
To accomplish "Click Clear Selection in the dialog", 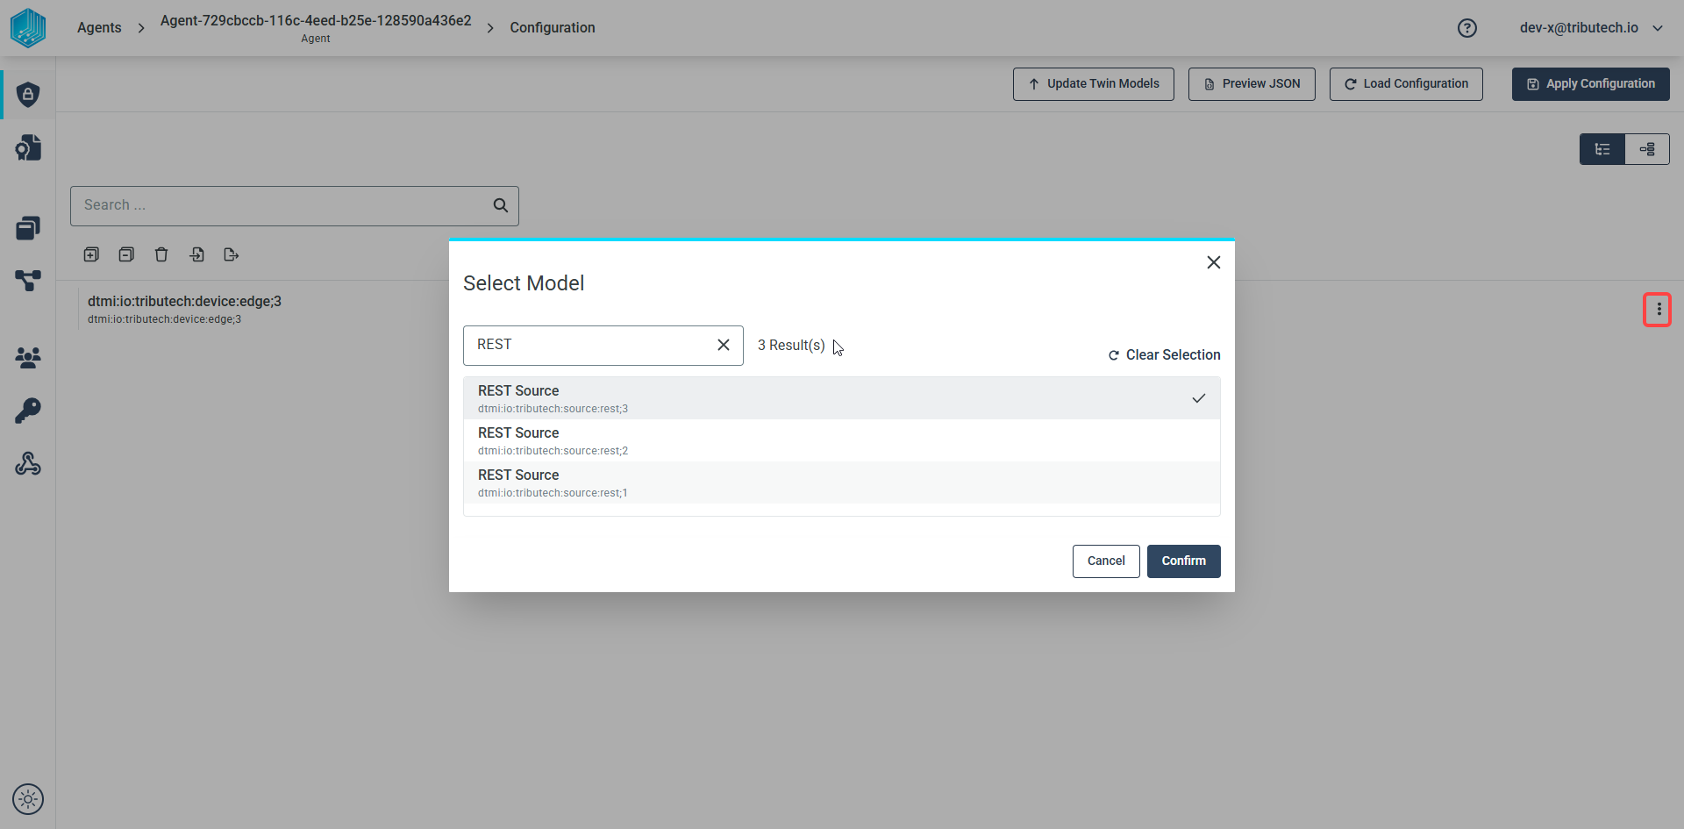I will [1164, 355].
